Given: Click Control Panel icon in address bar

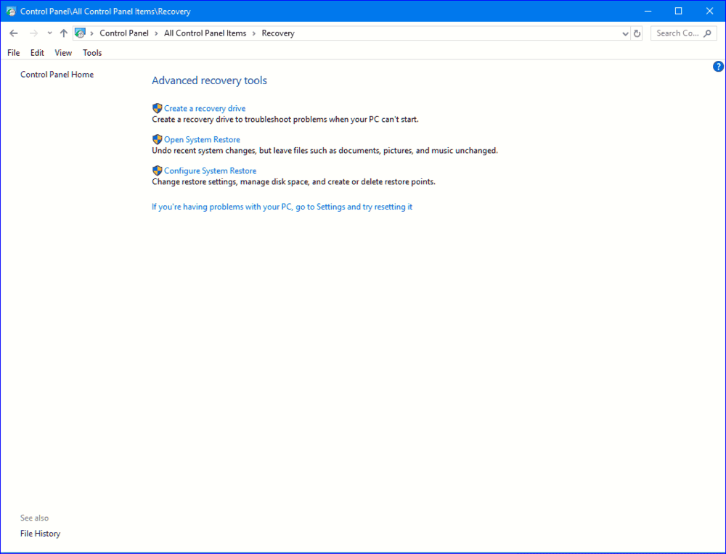Looking at the screenshot, I should (81, 33).
